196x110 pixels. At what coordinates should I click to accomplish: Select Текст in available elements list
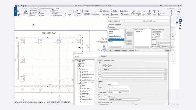pos(116,40)
